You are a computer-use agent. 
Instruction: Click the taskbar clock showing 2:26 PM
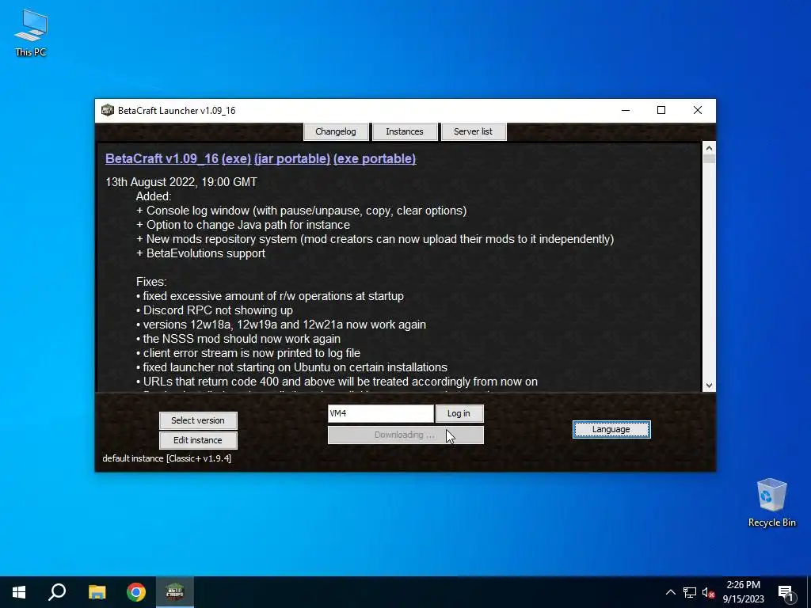pos(743,592)
